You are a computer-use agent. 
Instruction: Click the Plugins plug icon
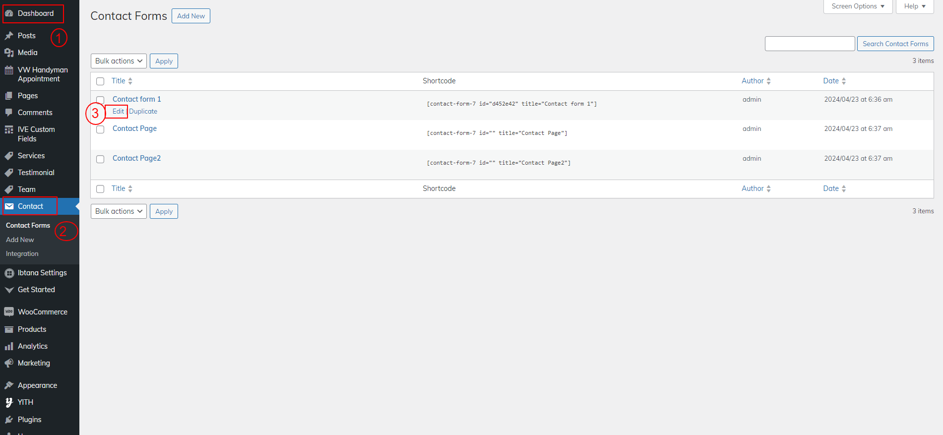pos(9,420)
